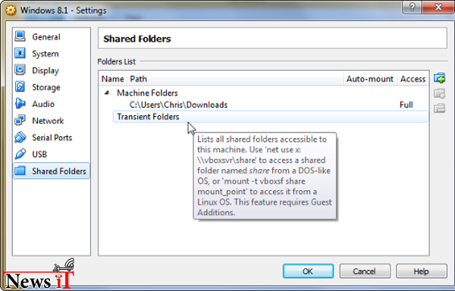Viewport: 455px width, 291px height.
Task: Select the Transient Folders row
Action: [270, 117]
